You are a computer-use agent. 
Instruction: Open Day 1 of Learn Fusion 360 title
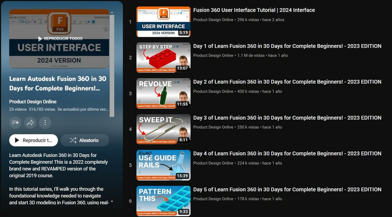[x=287, y=46]
